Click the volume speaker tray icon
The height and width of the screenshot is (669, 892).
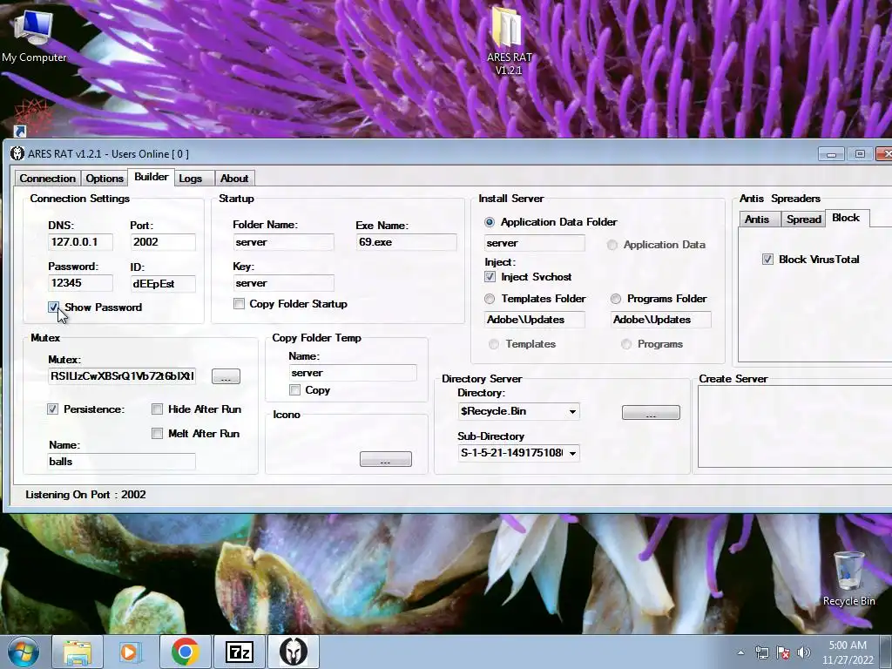804,652
